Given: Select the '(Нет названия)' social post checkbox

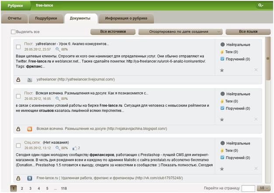Looking at the screenshot, I should (18, 145).
